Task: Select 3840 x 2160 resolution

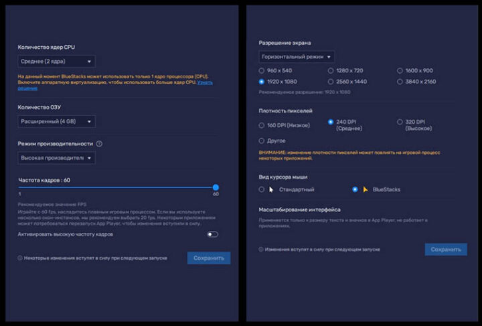Action: point(400,81)
